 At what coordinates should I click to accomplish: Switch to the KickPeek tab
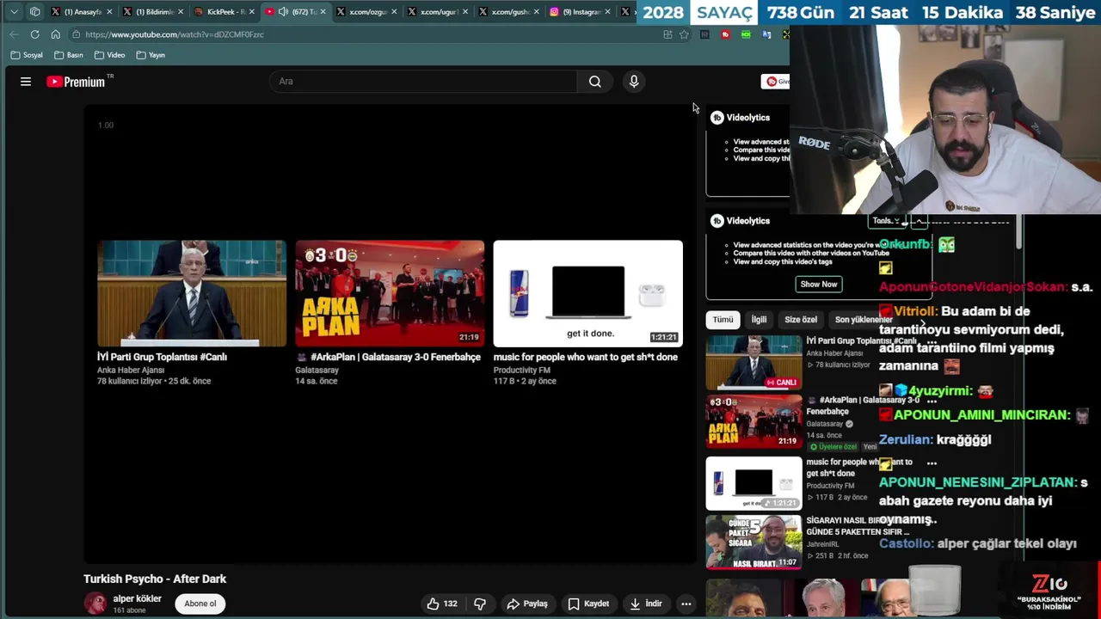(x=225, y=12)
